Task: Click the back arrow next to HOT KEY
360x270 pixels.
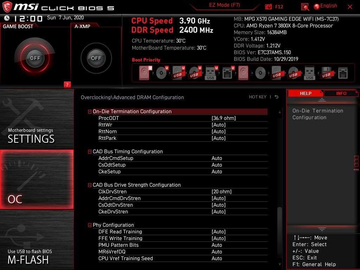Action: [x=277, y=97]
